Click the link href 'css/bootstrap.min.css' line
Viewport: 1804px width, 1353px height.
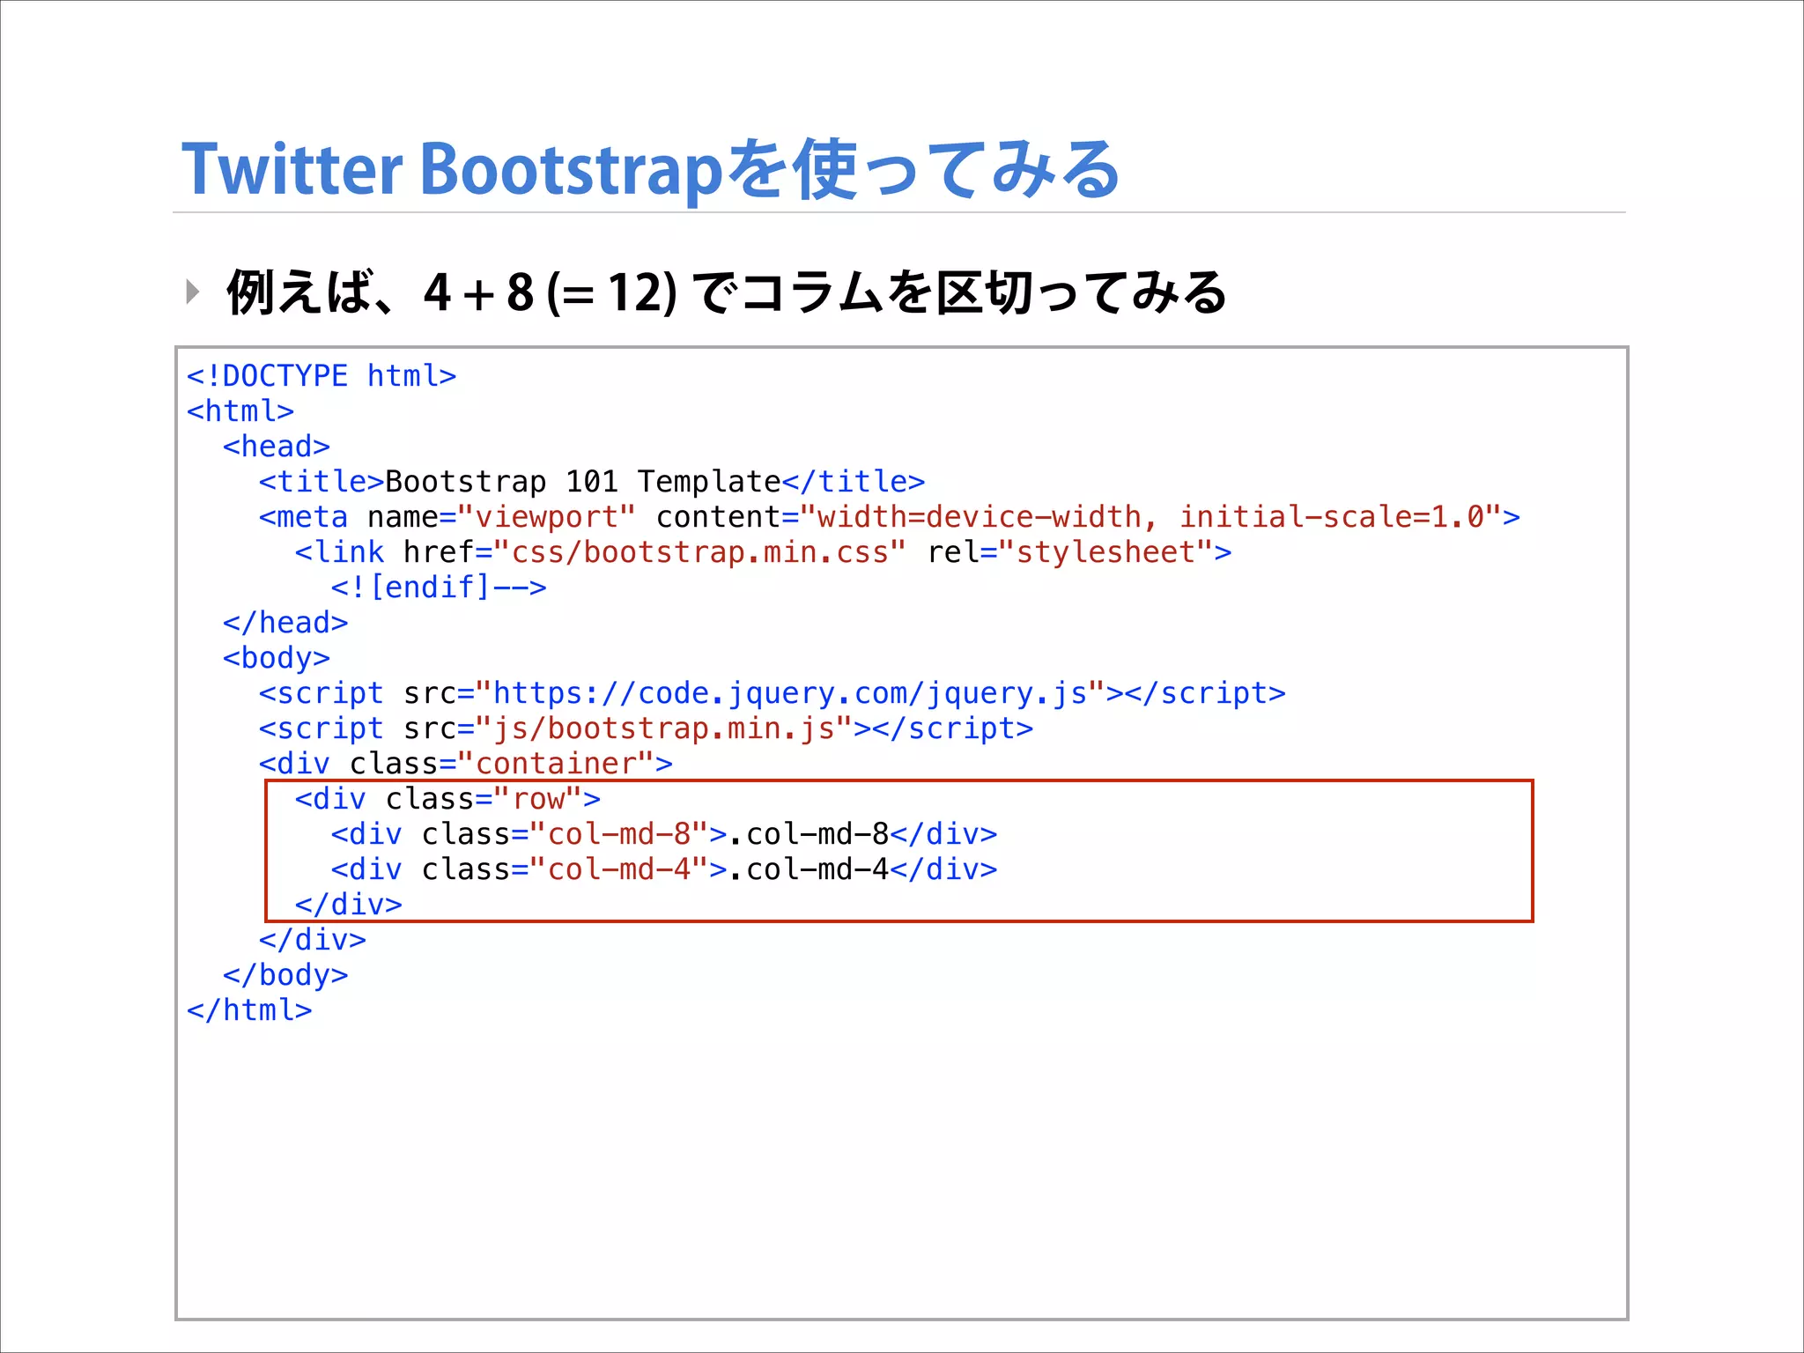coord(763,552)
